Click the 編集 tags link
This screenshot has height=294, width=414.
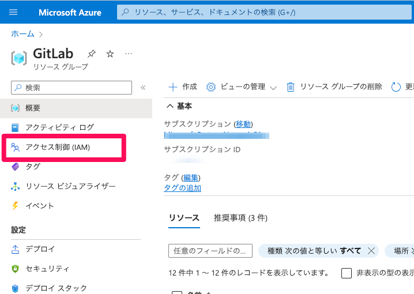[191, 178]
